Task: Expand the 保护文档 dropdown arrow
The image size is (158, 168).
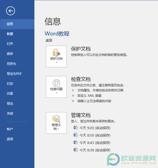Action: [x=57, y=62]
